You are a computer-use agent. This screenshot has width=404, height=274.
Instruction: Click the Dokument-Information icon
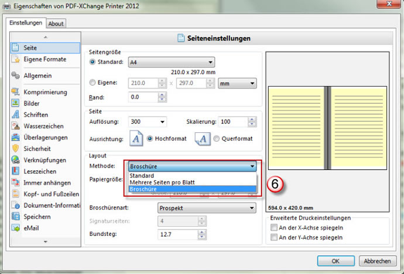click(x=15, y=205)
